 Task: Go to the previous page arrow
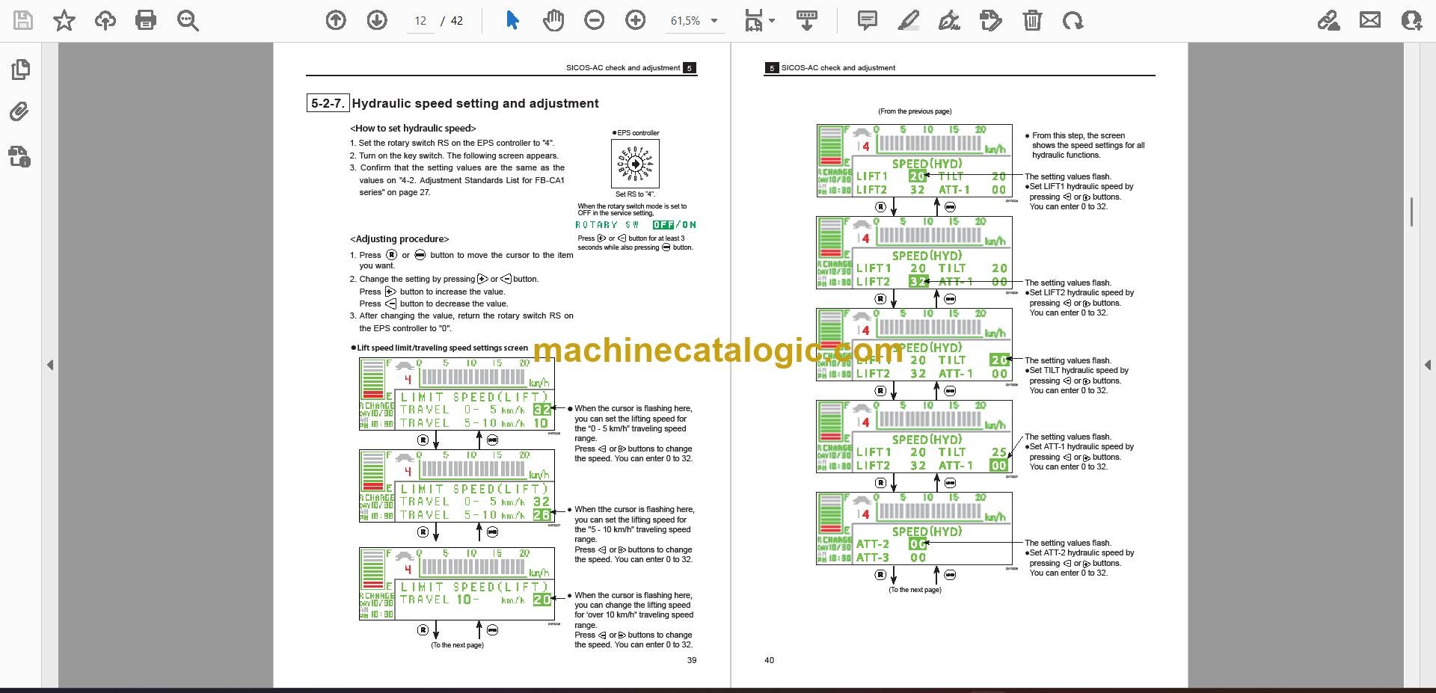[336, 20]
